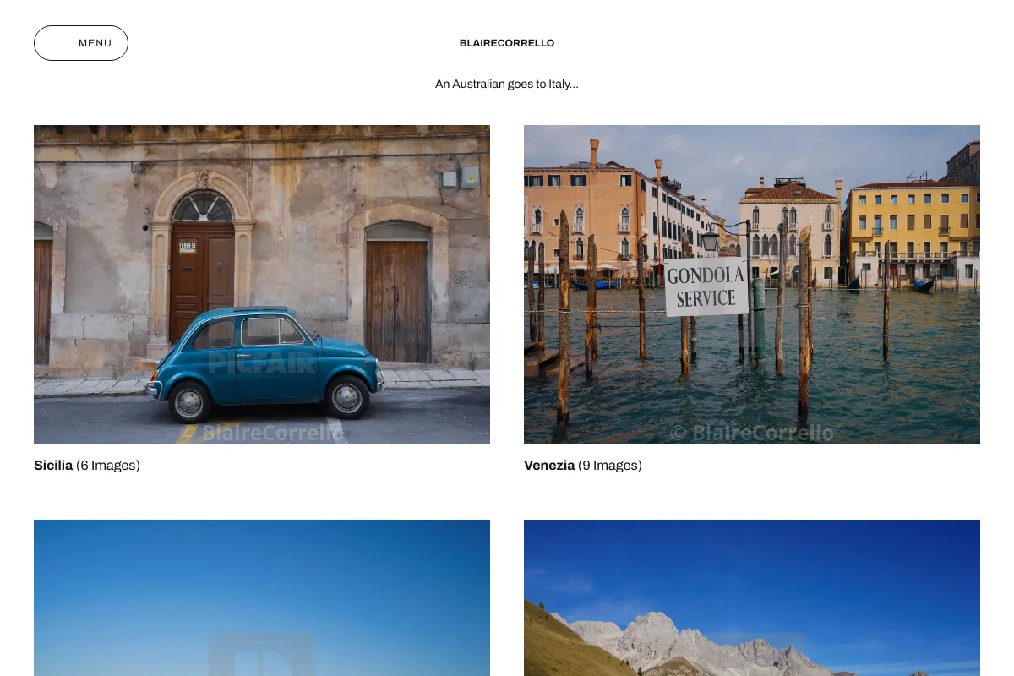Open the Venezia album title link
The height and width of the screenshot is (676, 1014).
click(x=549, y=466)
